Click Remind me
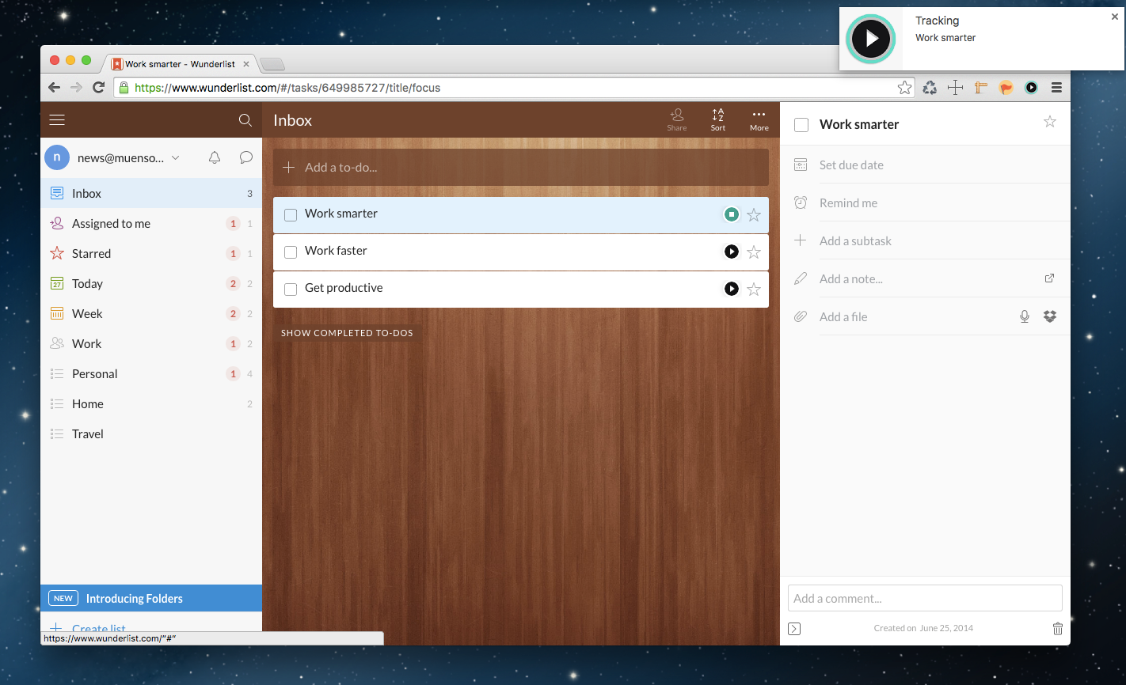 [848, 202]
